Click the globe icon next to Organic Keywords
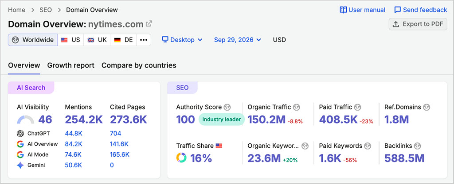This screenshot has width=454, height=184. pyautogui.click(x=305, y=146)
